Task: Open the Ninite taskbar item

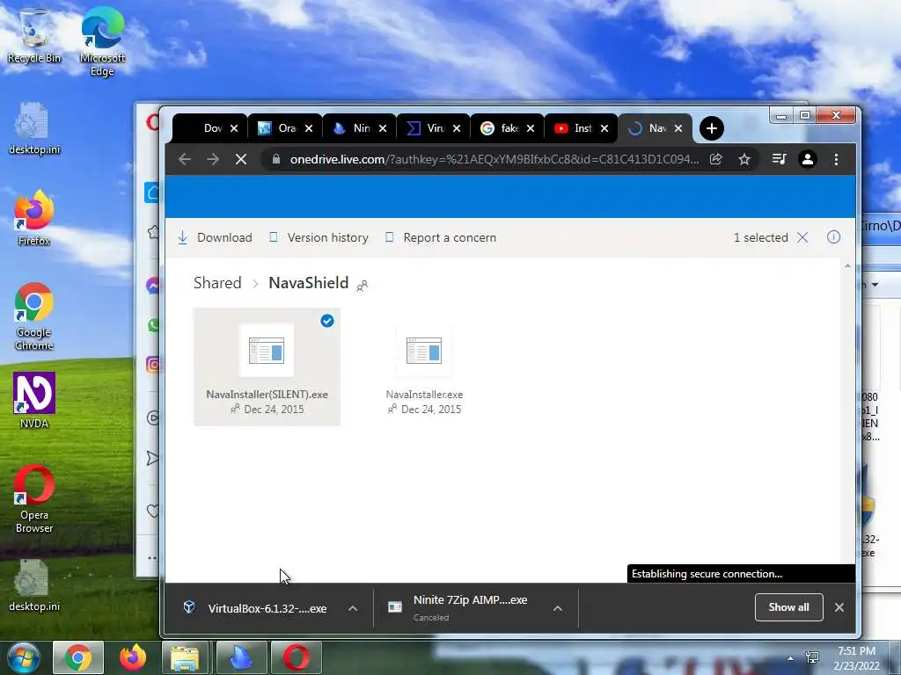Action: click(x=241, y=657)
